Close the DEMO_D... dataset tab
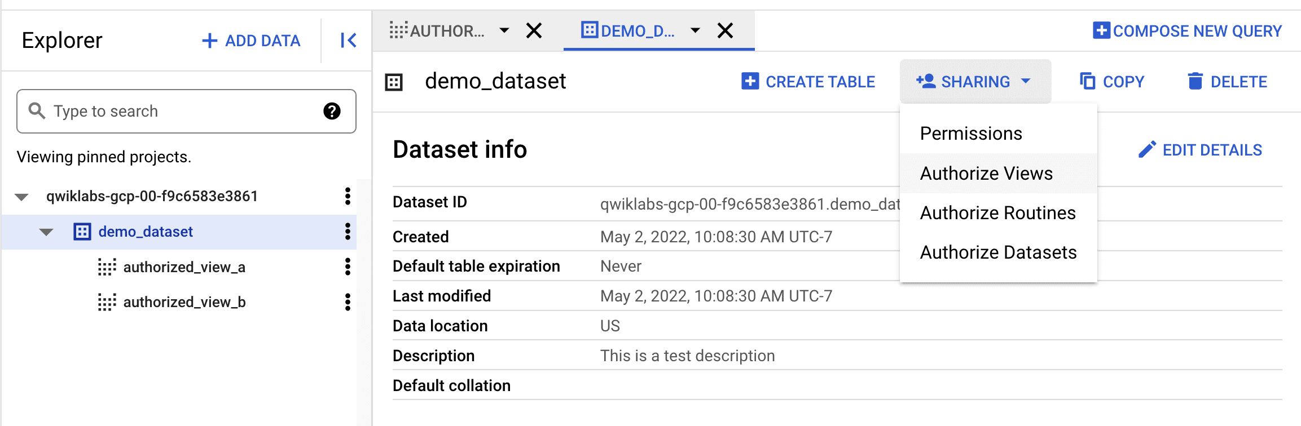The height and width of the screenshot is (426, 1301). click(725, 30)
